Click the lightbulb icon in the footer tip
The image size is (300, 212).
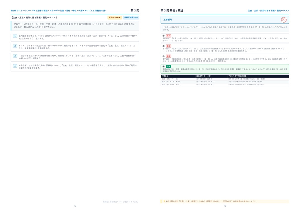[x=164, y=201]
